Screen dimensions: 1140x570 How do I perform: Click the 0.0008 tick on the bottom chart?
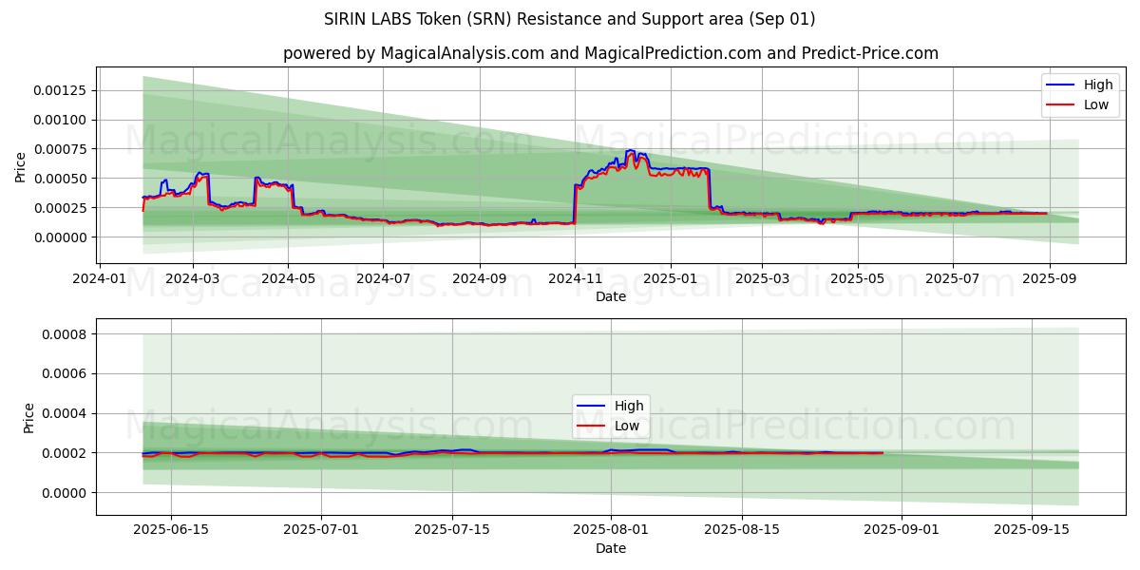pos(66,334)
